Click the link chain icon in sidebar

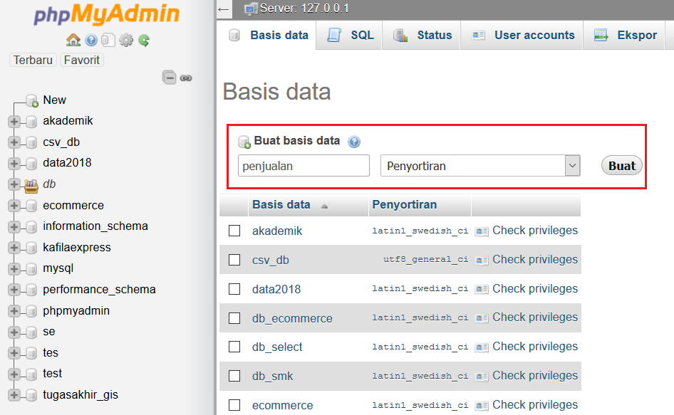tap(186, 78)
